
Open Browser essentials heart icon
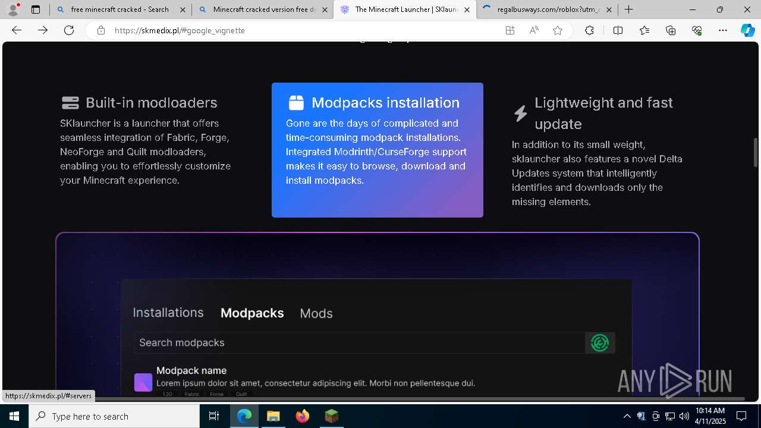coord(697,30)
